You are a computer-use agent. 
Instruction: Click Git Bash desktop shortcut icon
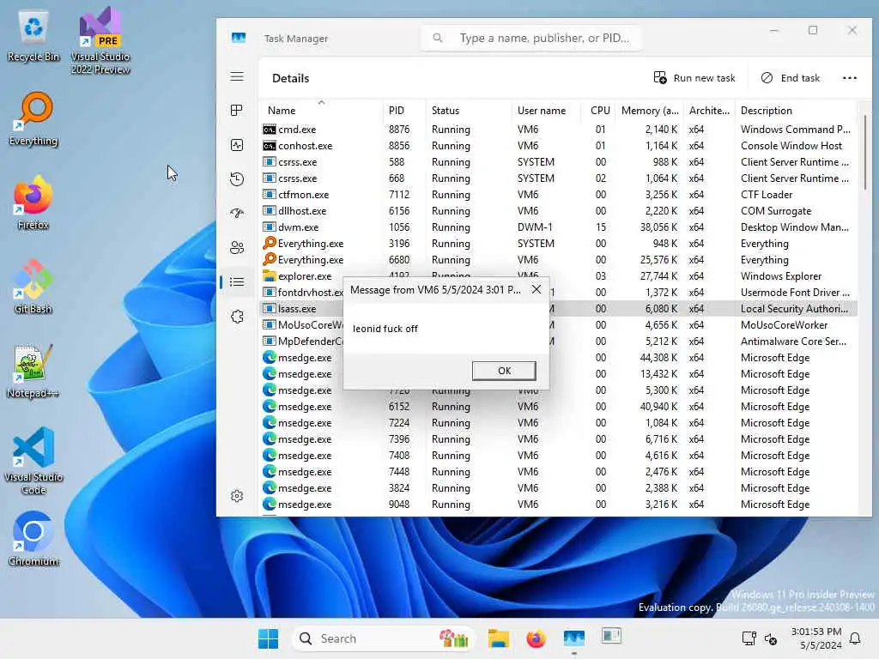point(33,287)
